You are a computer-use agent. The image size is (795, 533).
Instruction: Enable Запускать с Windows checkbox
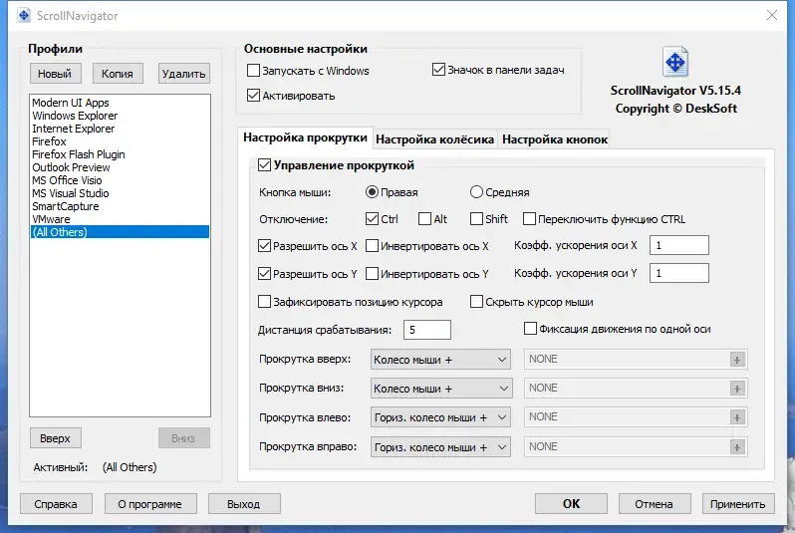pyautogui.click(x=253, y=70)
